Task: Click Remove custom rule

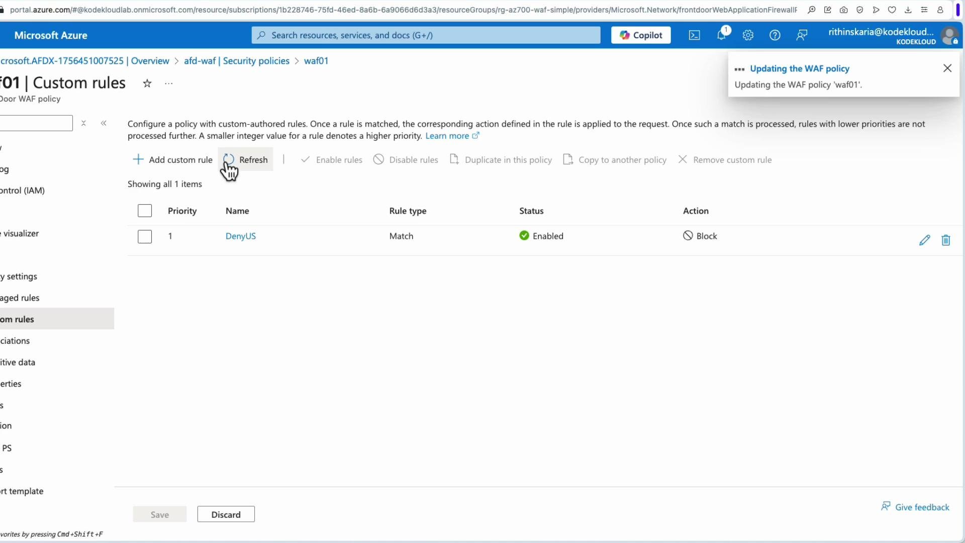Action: click(x=725, y=160)
